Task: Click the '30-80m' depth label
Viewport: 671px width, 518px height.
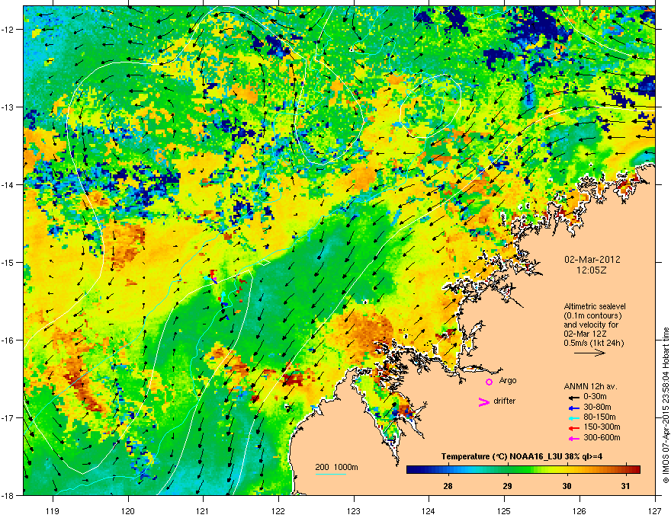Action: (597, 407)
